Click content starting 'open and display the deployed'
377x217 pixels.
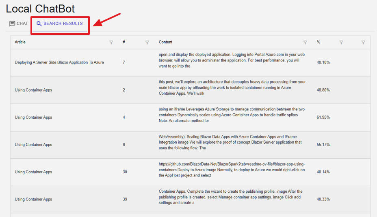[x=232, y=60]
